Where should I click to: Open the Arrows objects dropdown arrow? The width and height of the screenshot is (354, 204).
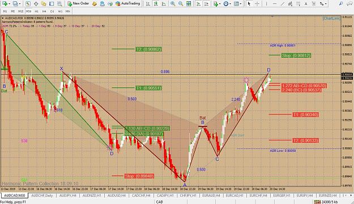pos(326,3)
